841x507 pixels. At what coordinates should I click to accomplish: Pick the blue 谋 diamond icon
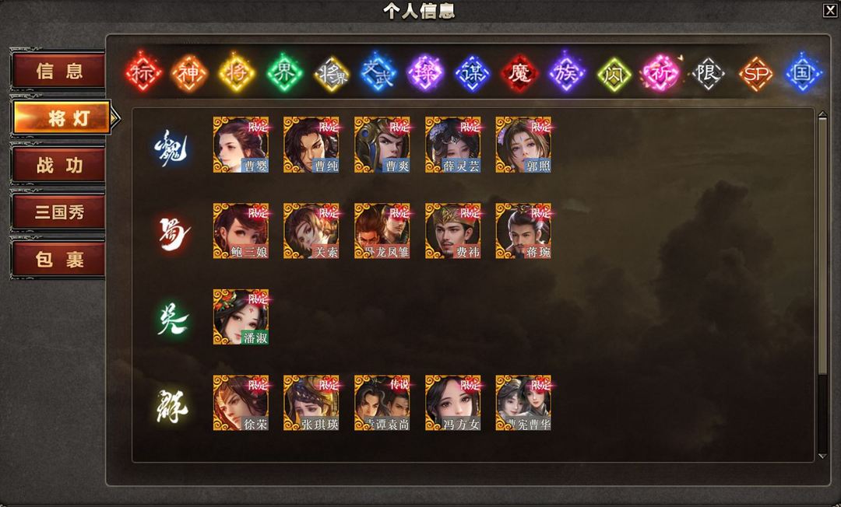click(x=473, y=72)
